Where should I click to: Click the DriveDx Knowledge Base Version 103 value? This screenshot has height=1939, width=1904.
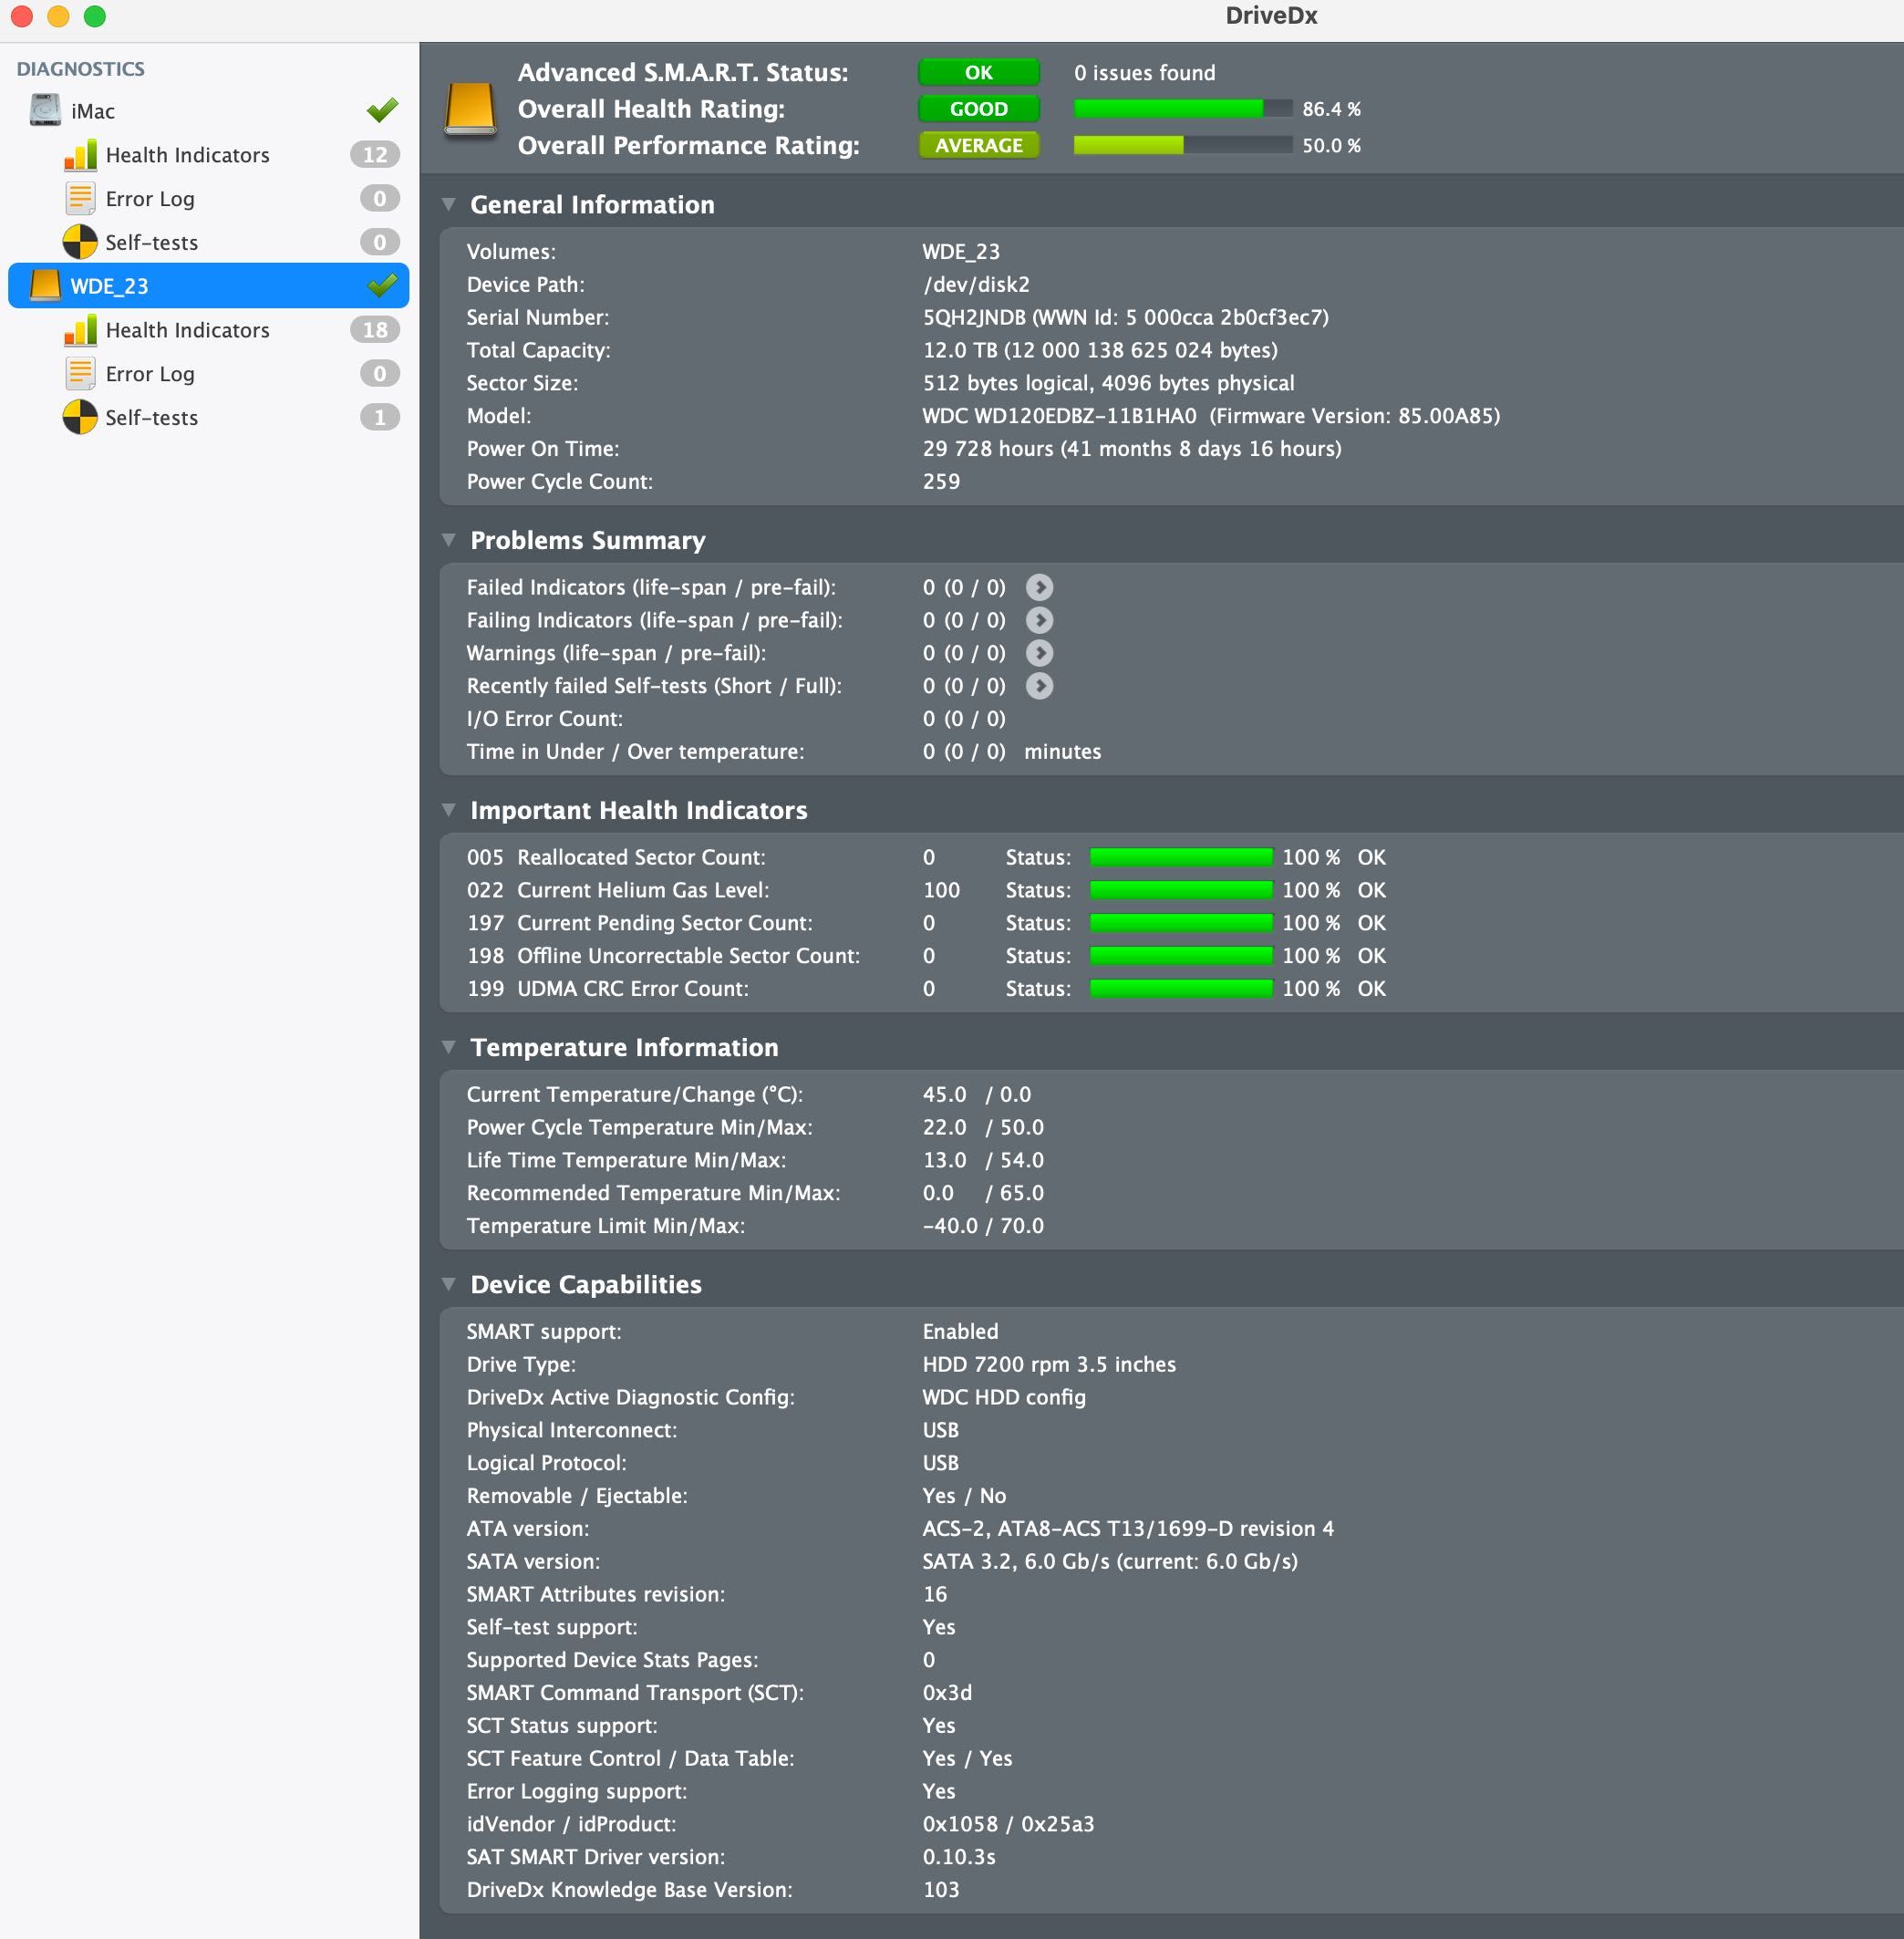(941, 1889)
